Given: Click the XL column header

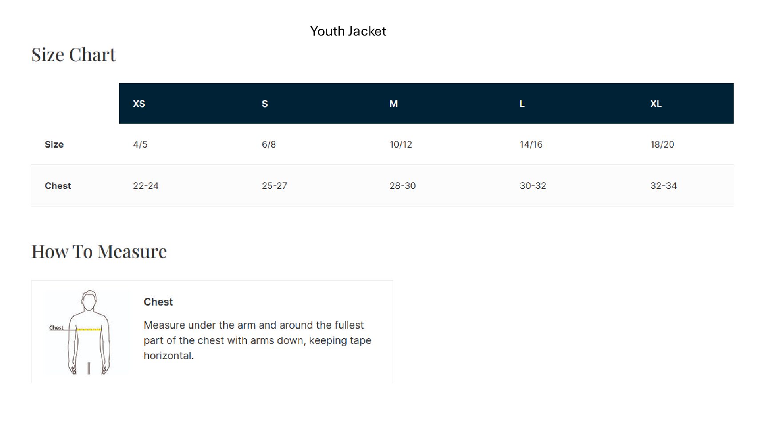Looking at the screenshot, I should pos(656,104).
